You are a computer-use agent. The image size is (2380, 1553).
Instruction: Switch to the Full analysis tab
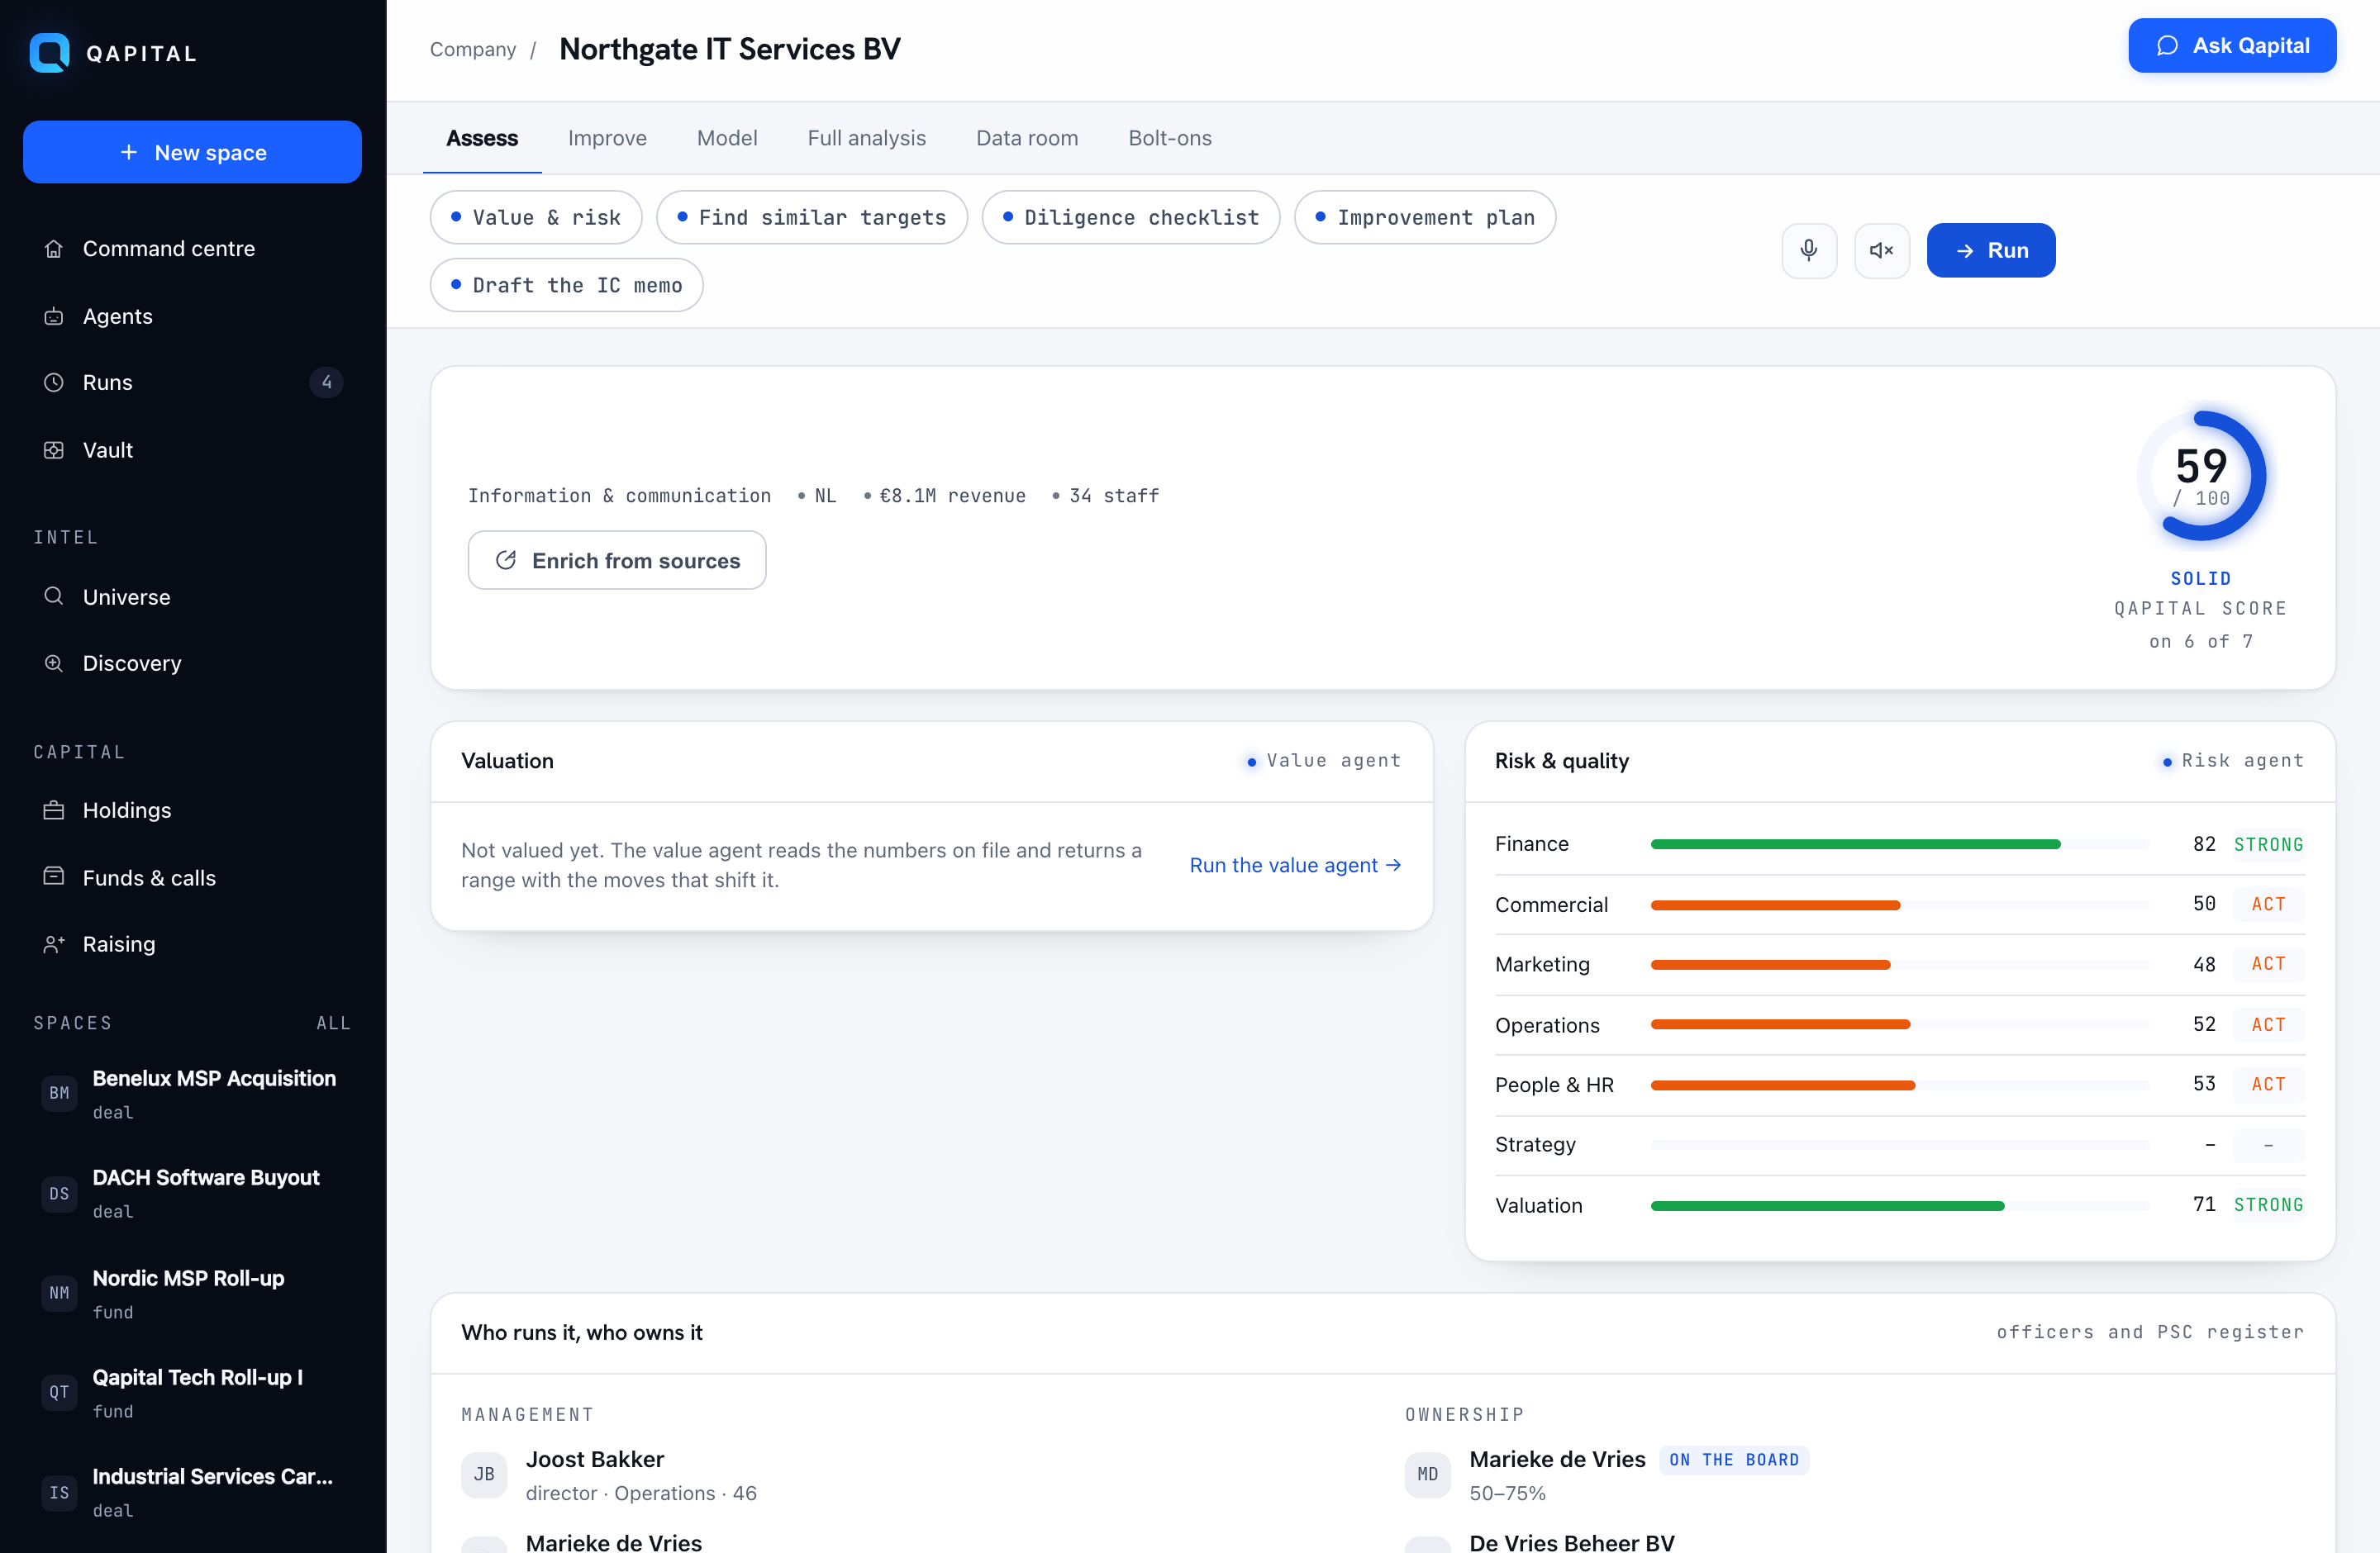pyautogui.click(x=867, y=138)
